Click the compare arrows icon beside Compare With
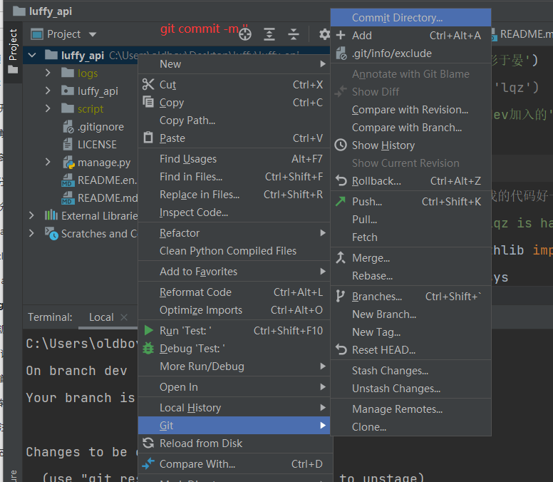The width and height of the screenshot is (553, 482). [148, 463]
